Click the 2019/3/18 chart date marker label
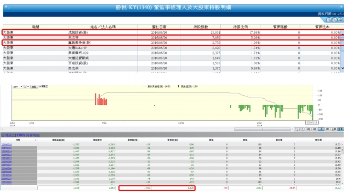This screenshot has height=193, width=344. coord(312,122)
